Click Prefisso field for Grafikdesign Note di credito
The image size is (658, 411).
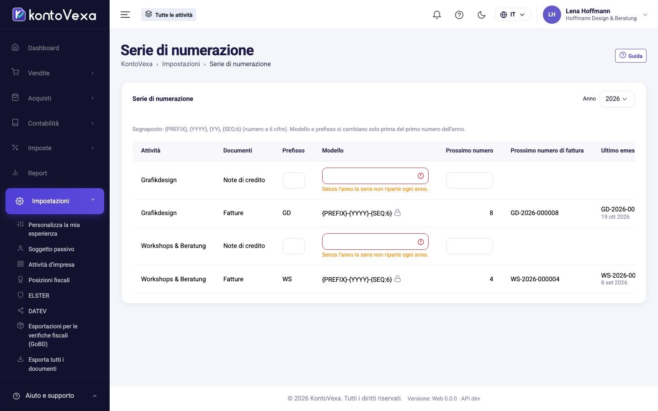pos(293,180)
